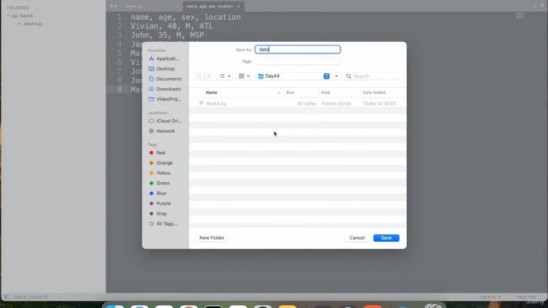Viewport: 548px width, 308px height.
Task: Cancel the save dialog
Action: 357,238
